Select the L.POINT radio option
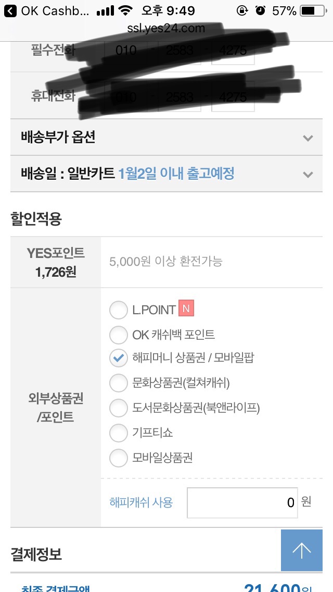Viewport: 333px width, 592px height. click(x=119, y=310)
